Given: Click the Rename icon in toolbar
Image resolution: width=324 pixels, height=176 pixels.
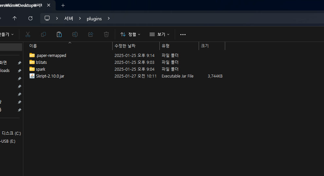Looking at the screenshot, I should (75, 34).
